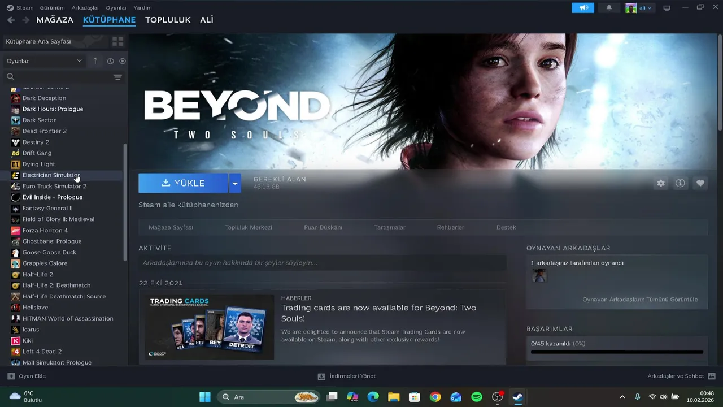
Task: Open İndirmeleri Yönet downloads manager
Action: 347,376
